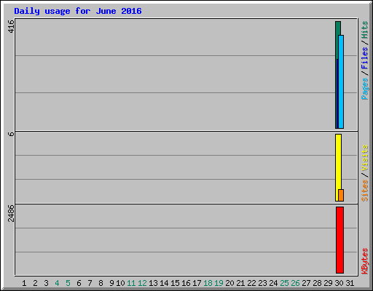Image resolution: width=373 pixels, height=291 pixels.
Task: Click the KBytes legend label
Action: tap(365, 261)
